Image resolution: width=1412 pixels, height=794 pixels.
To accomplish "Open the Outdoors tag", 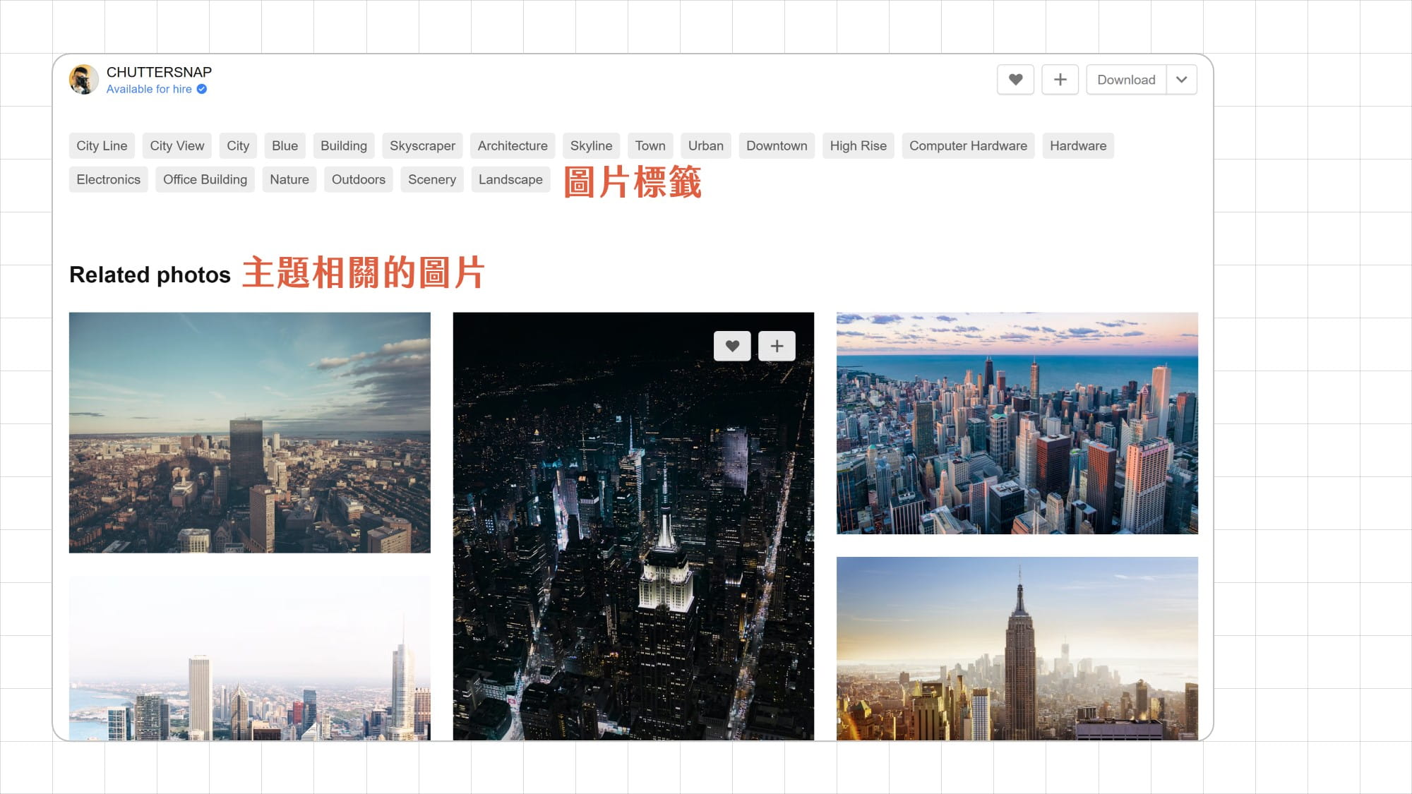I will [x=359, y=179].
